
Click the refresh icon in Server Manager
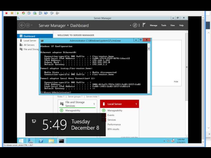point(135,25)
